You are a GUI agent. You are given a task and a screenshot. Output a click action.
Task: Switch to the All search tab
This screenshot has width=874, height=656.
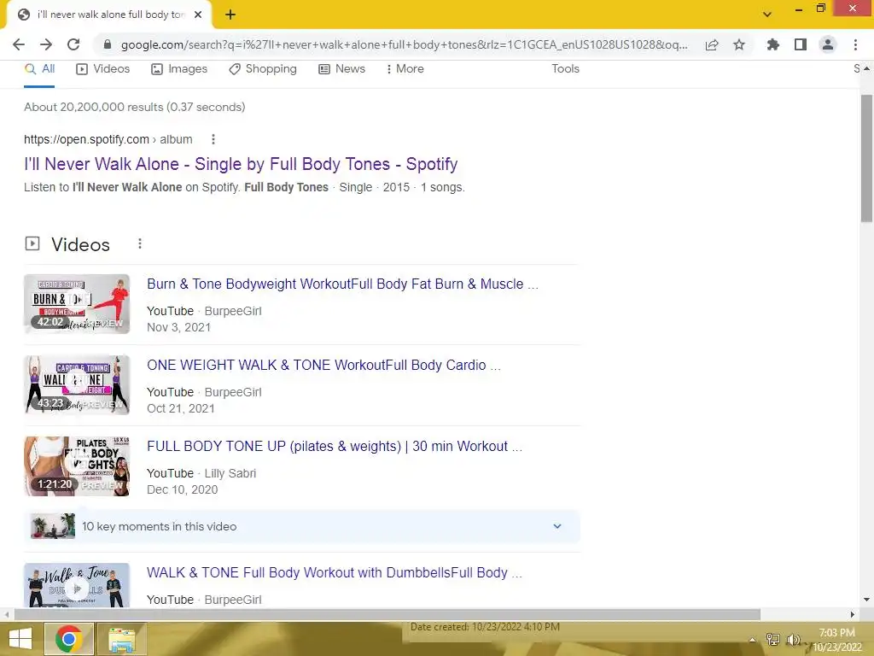click(x=39, y=69)
